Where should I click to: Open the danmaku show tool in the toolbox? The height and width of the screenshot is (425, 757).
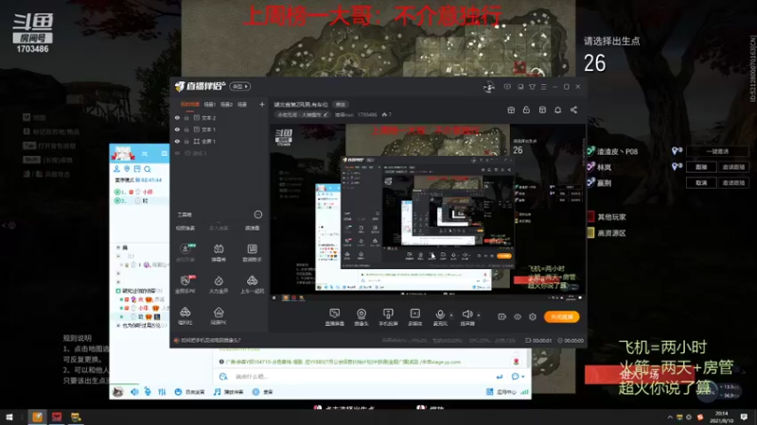coord(219,252)
